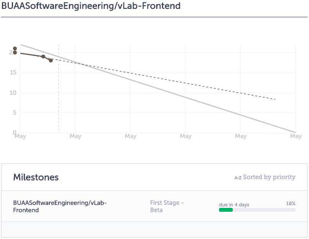Click the last May x-axis label
This screenshot has height=239, width=309.
(296, 136)
